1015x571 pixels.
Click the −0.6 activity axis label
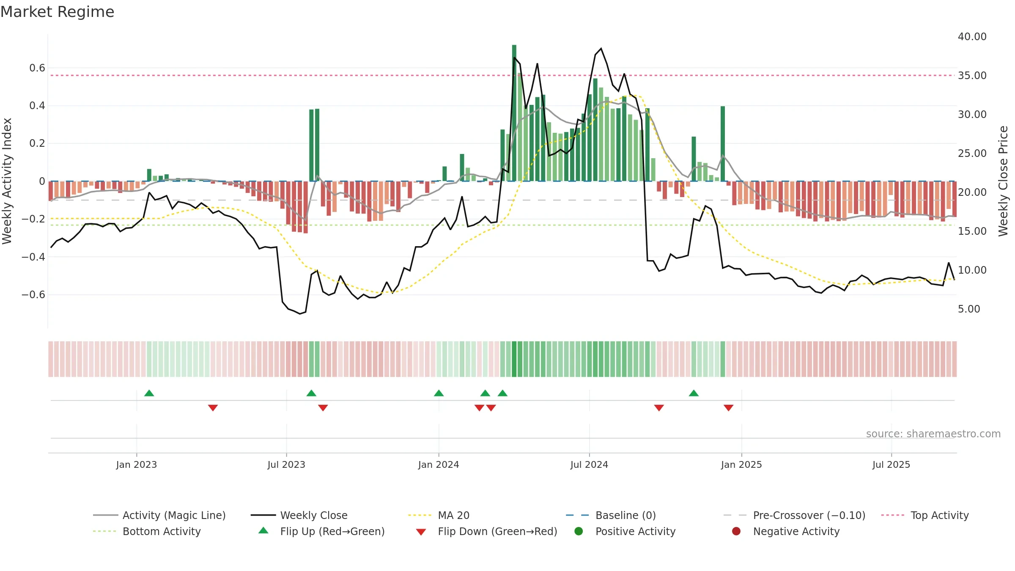point(33,295)
